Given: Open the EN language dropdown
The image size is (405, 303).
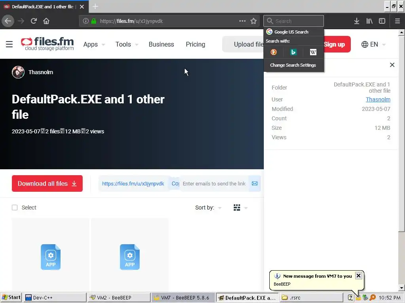Looking at the screenshot, I should coord(373,44).
